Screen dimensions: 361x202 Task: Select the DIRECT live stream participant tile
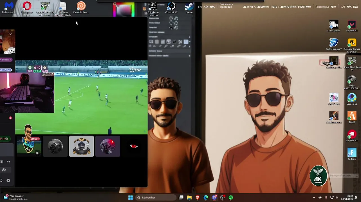[x=29, y=146]
